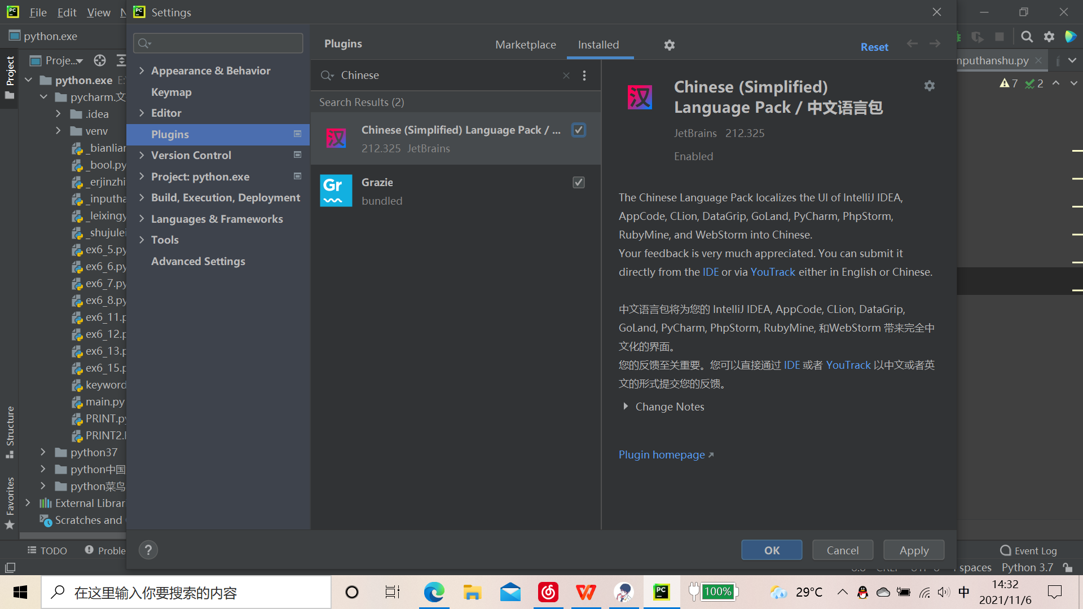Disable the Chinese Language Pack checkbox
Image resolution: width=1083 pixels, height=609 pixels.
pos(578,130)
